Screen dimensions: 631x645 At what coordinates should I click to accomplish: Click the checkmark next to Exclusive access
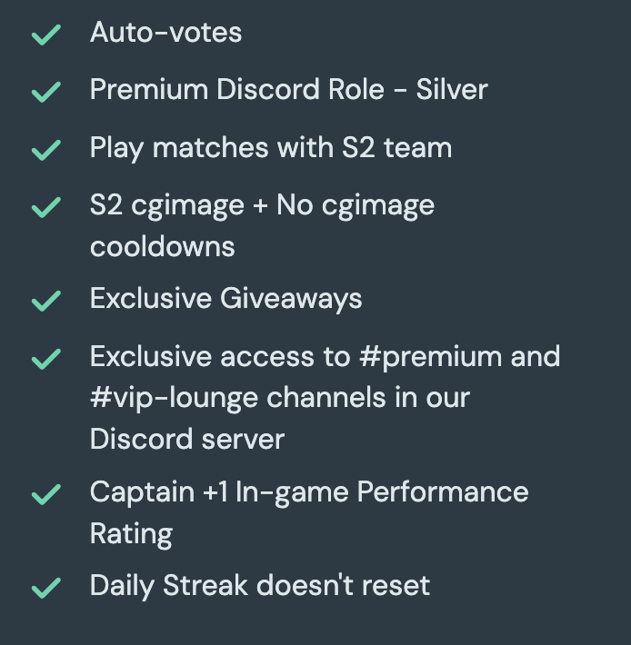click(x=45, y=359)
